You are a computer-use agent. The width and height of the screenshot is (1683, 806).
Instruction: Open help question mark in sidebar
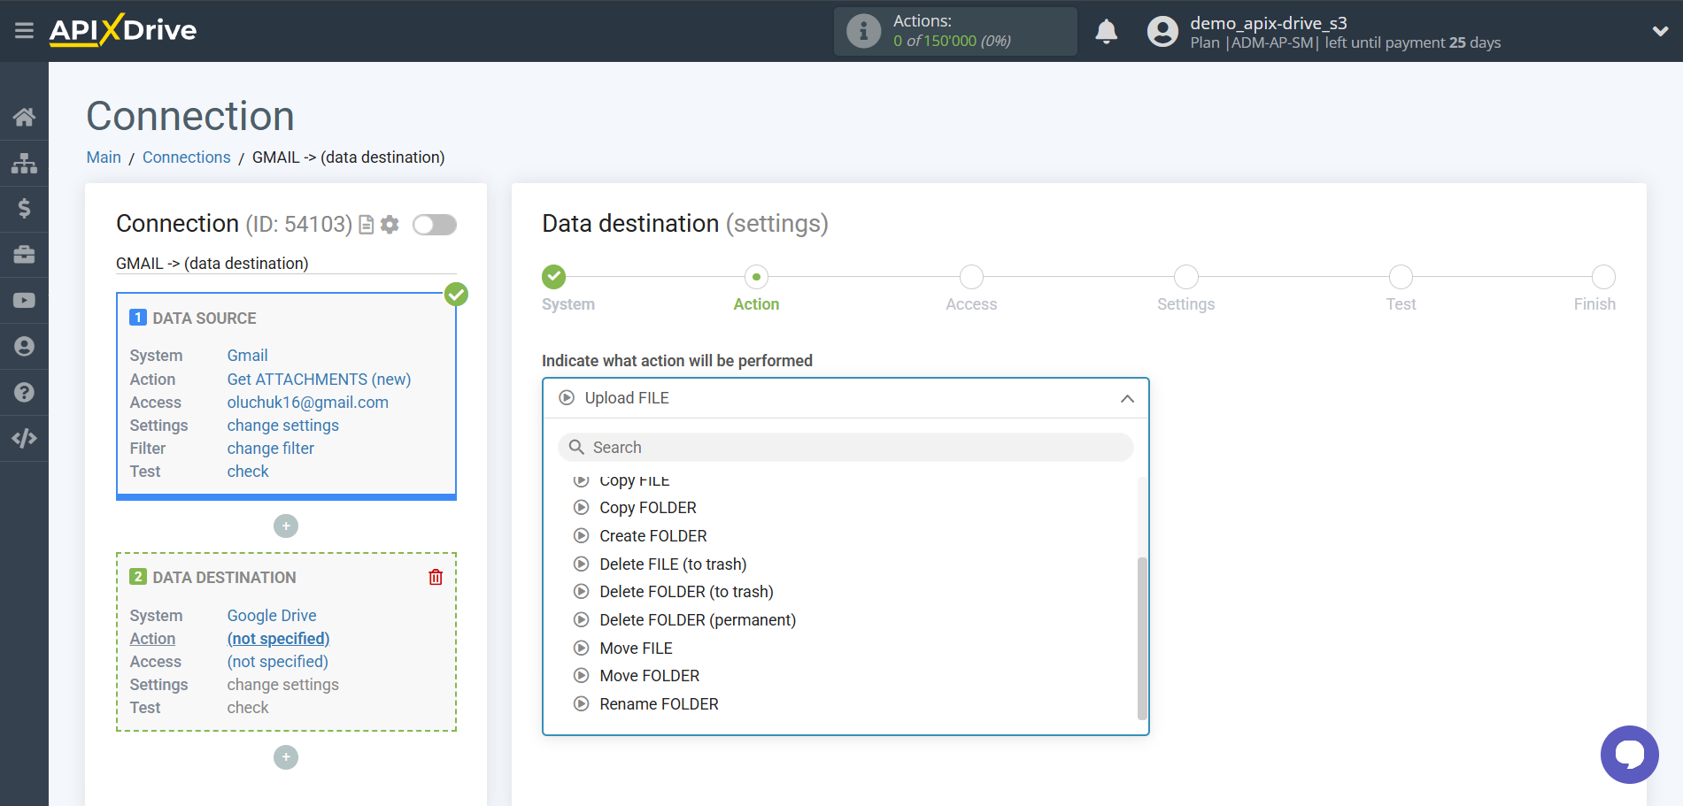(x=24, y=392)
